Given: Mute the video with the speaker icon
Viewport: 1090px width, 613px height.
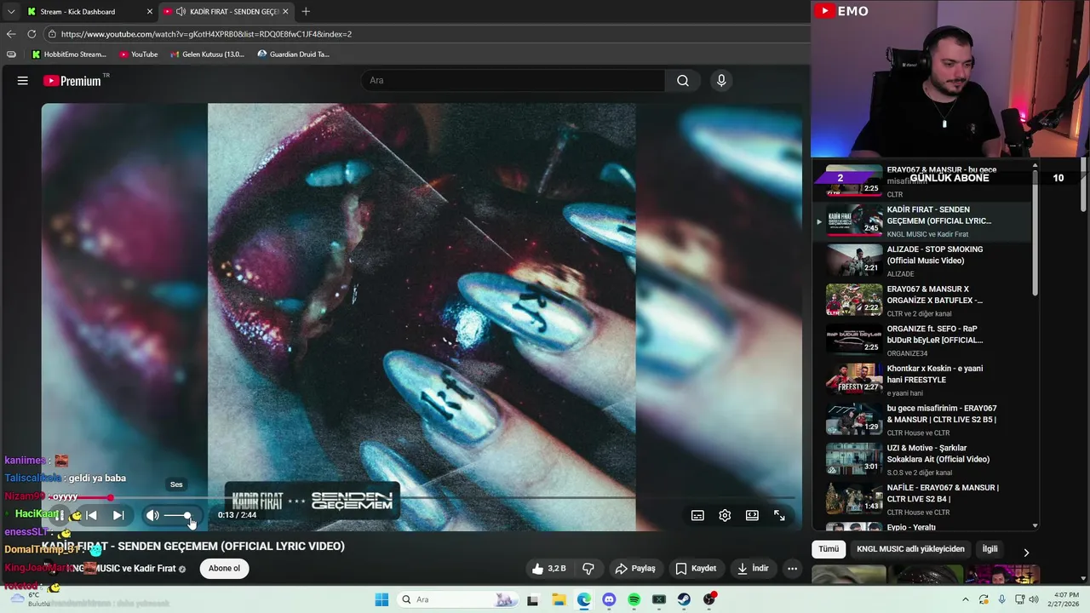Looking at the screenshot, I should (152, 515).
